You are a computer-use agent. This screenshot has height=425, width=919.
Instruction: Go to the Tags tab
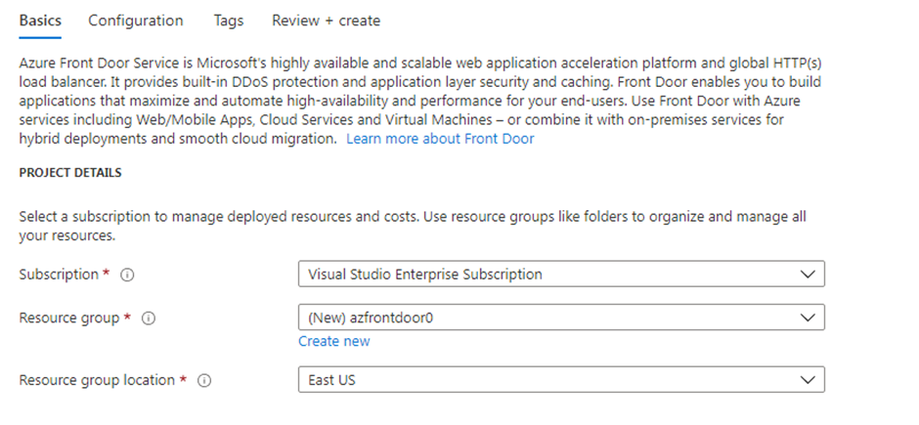(229, 21)
